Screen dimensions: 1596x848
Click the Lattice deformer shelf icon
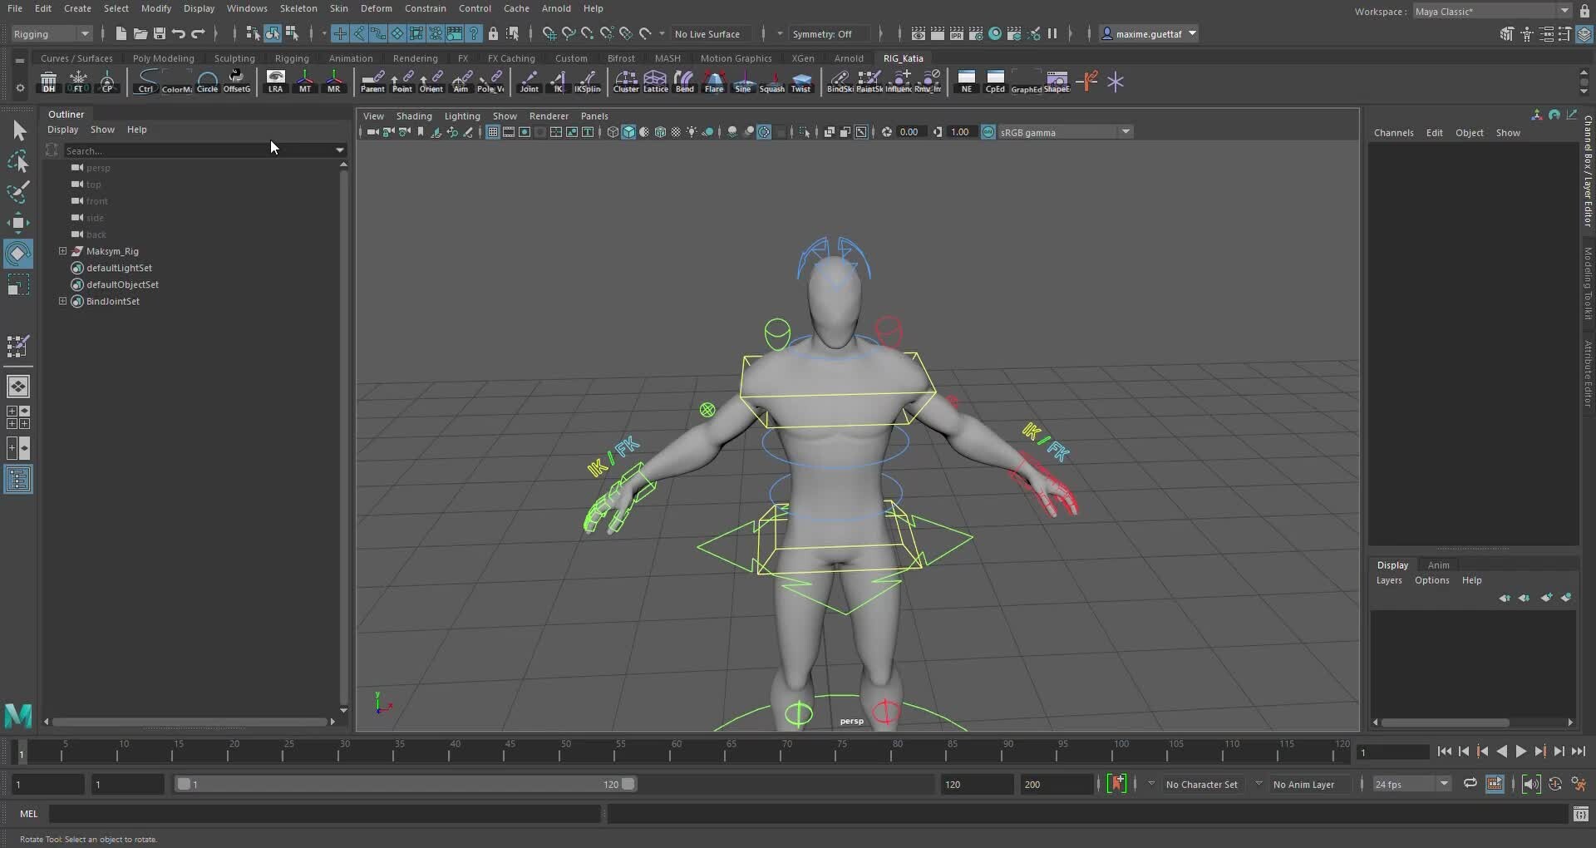coord(656,81)
